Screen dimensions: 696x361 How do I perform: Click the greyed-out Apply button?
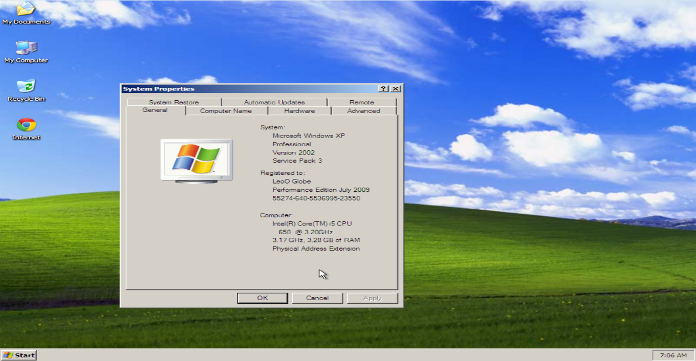click(x=373, y=298)
